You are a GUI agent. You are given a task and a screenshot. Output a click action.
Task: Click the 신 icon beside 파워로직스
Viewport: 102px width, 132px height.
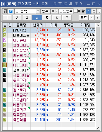pyautogui.click(x=5, y=55)
